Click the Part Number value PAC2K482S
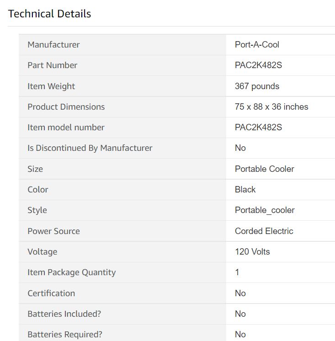The height and width of the screenshot is (341, 335). tap(259, 65)
